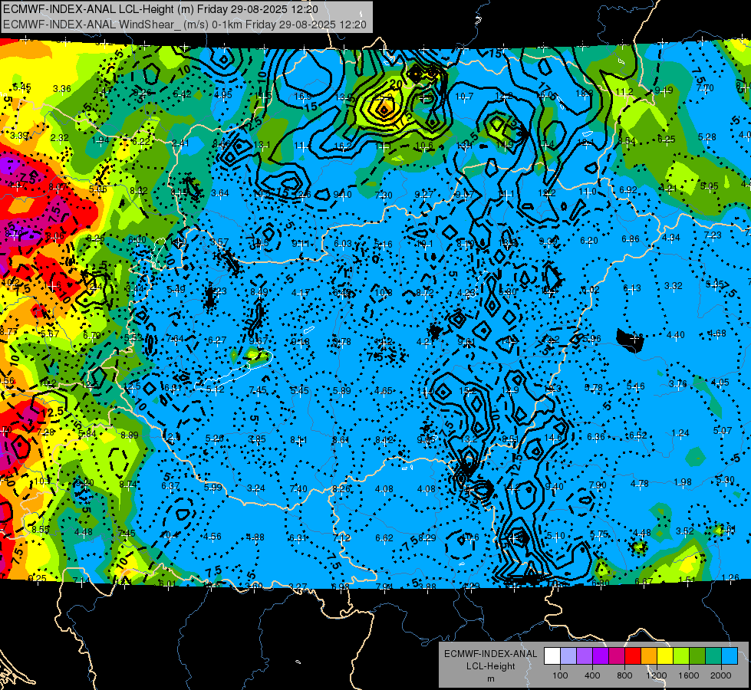This screenshot has height=690, width=751.
Task: Click the grid value '7.30' on the map
Action: pos(384,195)
